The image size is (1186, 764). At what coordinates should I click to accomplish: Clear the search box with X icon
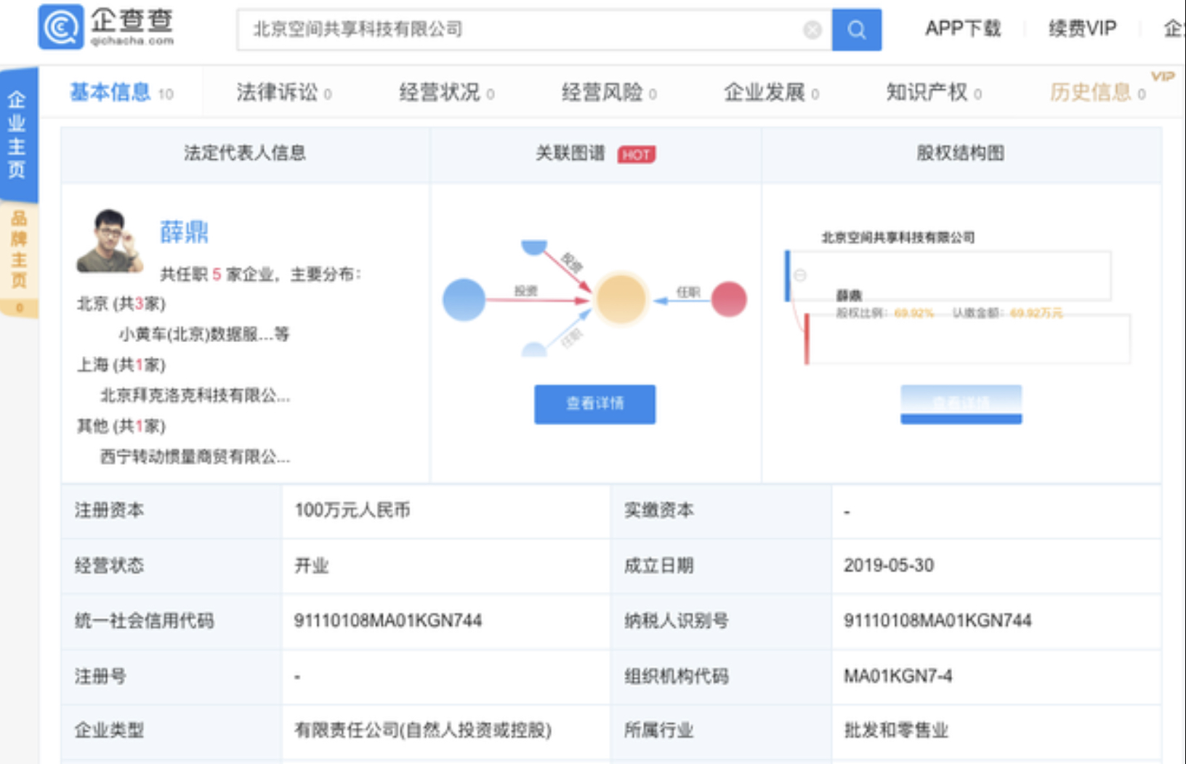(x=812, y=30)
